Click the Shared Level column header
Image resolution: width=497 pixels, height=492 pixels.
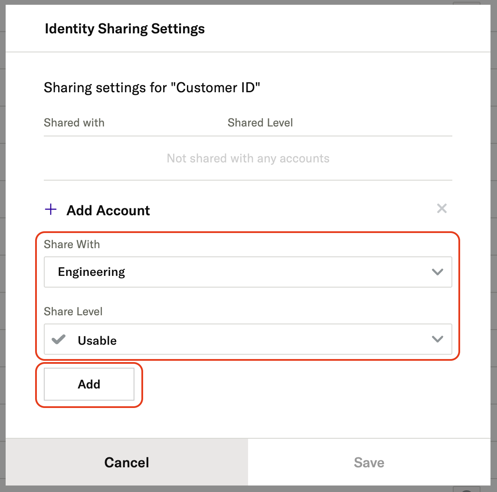(x=260, y=123)
